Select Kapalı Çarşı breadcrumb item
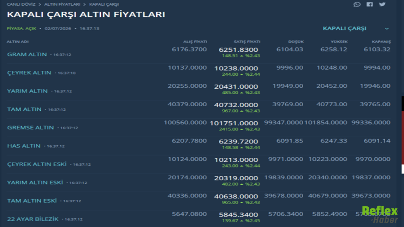Viewport: 404px width, 227px height. [104, 4]
